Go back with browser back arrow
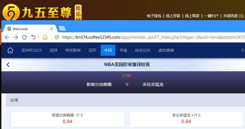The width and height of the screenshot is (245, 129). tap(7, 37)
